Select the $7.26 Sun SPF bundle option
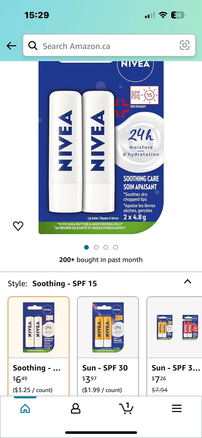The image size is (202, 438). [x=174, y=346]
